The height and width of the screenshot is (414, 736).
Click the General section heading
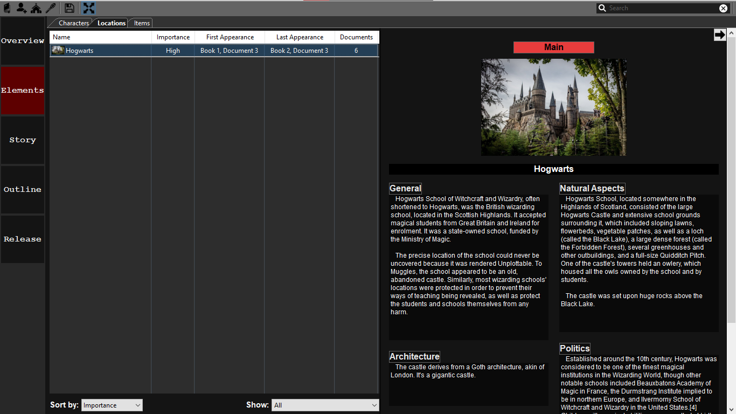(405, 188)
